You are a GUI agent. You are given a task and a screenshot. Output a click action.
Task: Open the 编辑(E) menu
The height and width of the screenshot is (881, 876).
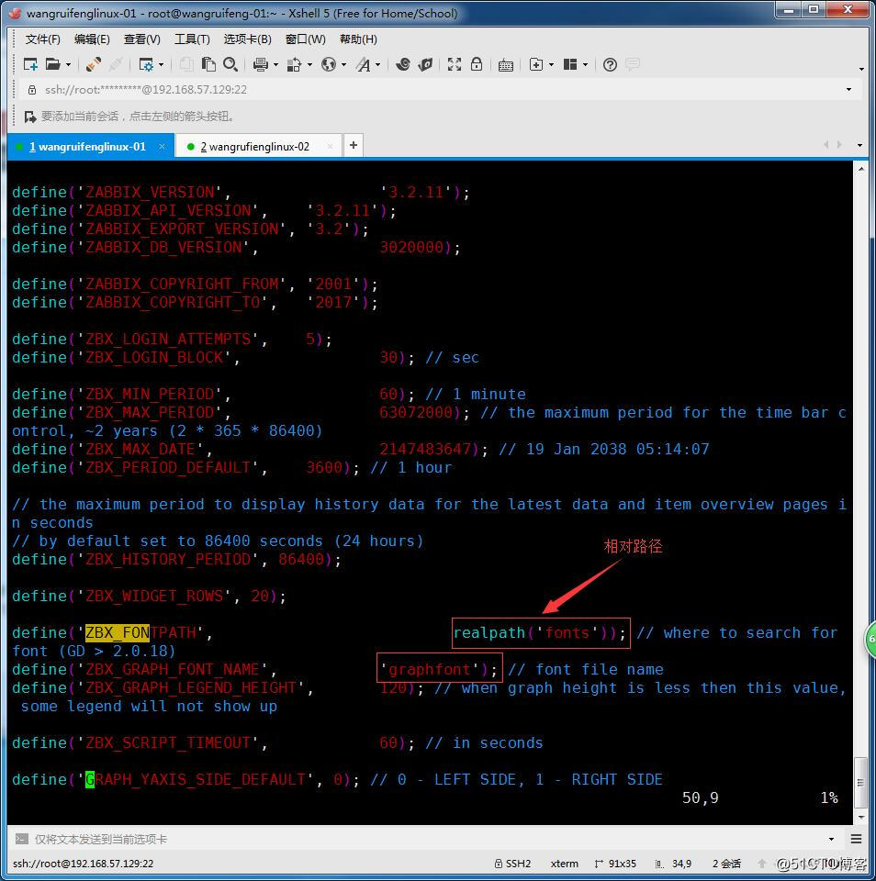(92, 39)
